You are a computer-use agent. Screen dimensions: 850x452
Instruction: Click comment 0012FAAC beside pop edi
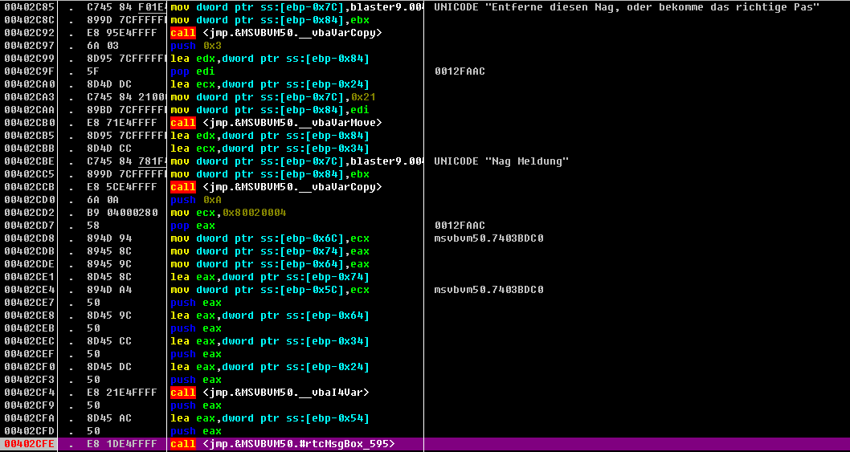coord(460,71)
